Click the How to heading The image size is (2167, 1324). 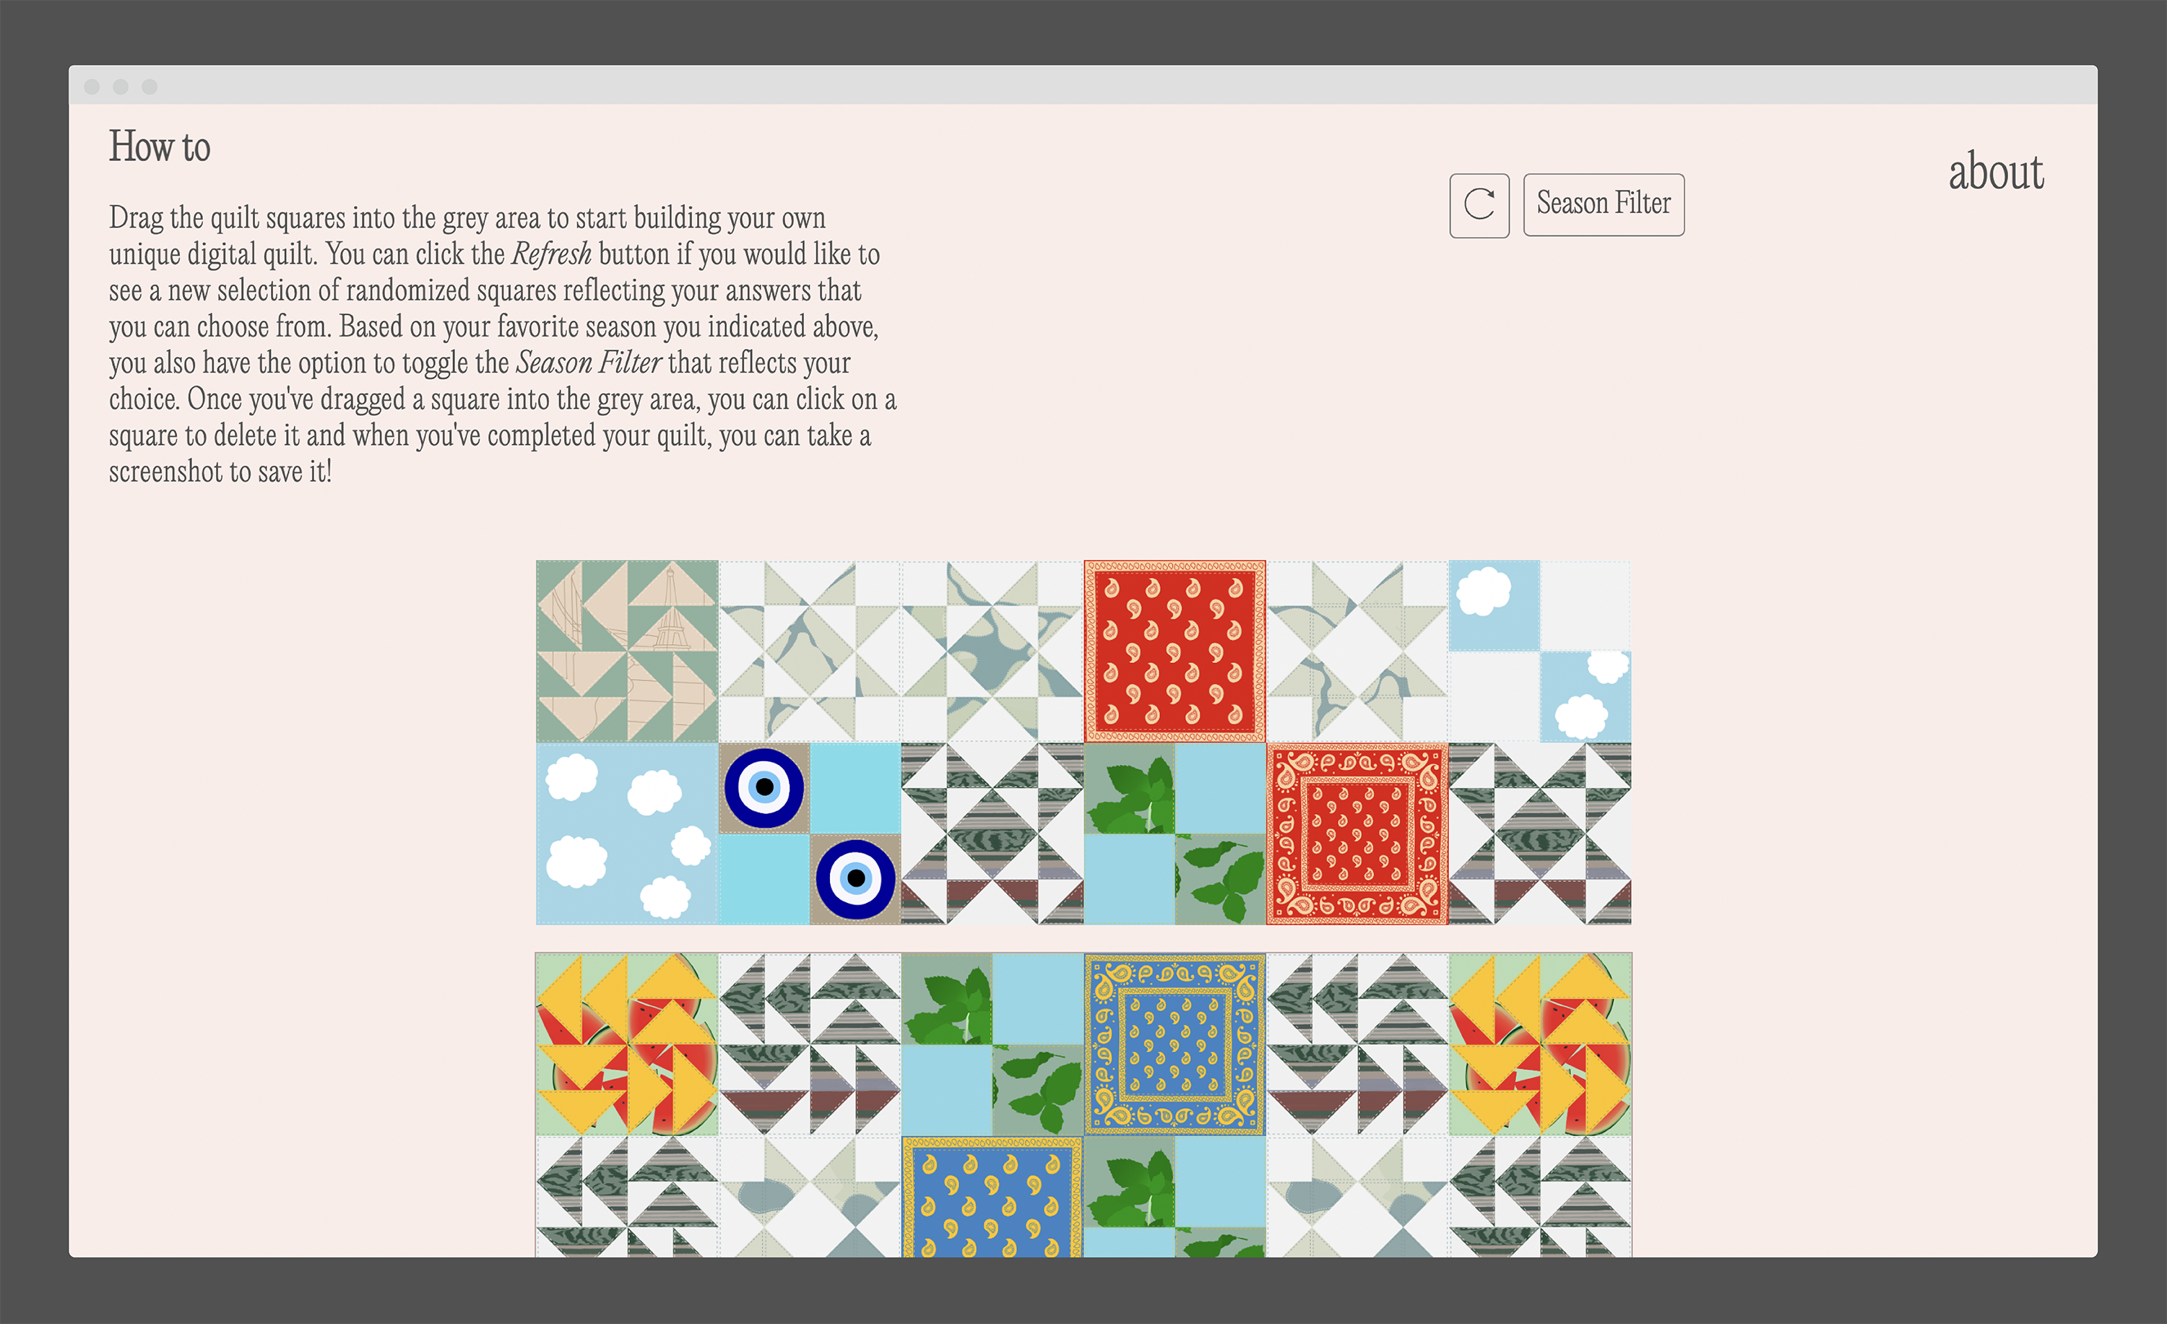coord(159,146)
